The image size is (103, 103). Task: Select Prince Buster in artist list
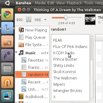tap(65, 59)
